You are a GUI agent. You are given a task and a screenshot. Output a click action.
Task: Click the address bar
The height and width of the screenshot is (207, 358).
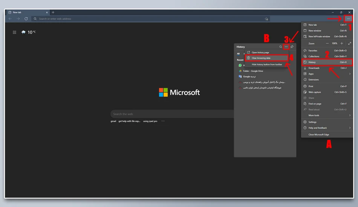pos(151,19)
